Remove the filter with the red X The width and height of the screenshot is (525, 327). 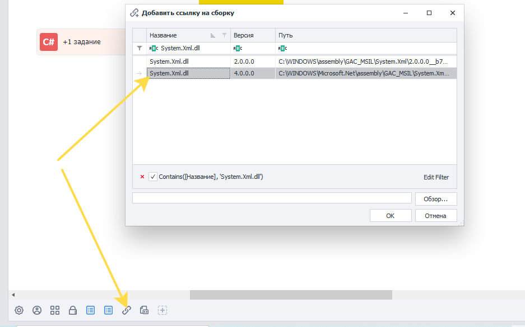[x=142, y=177]
